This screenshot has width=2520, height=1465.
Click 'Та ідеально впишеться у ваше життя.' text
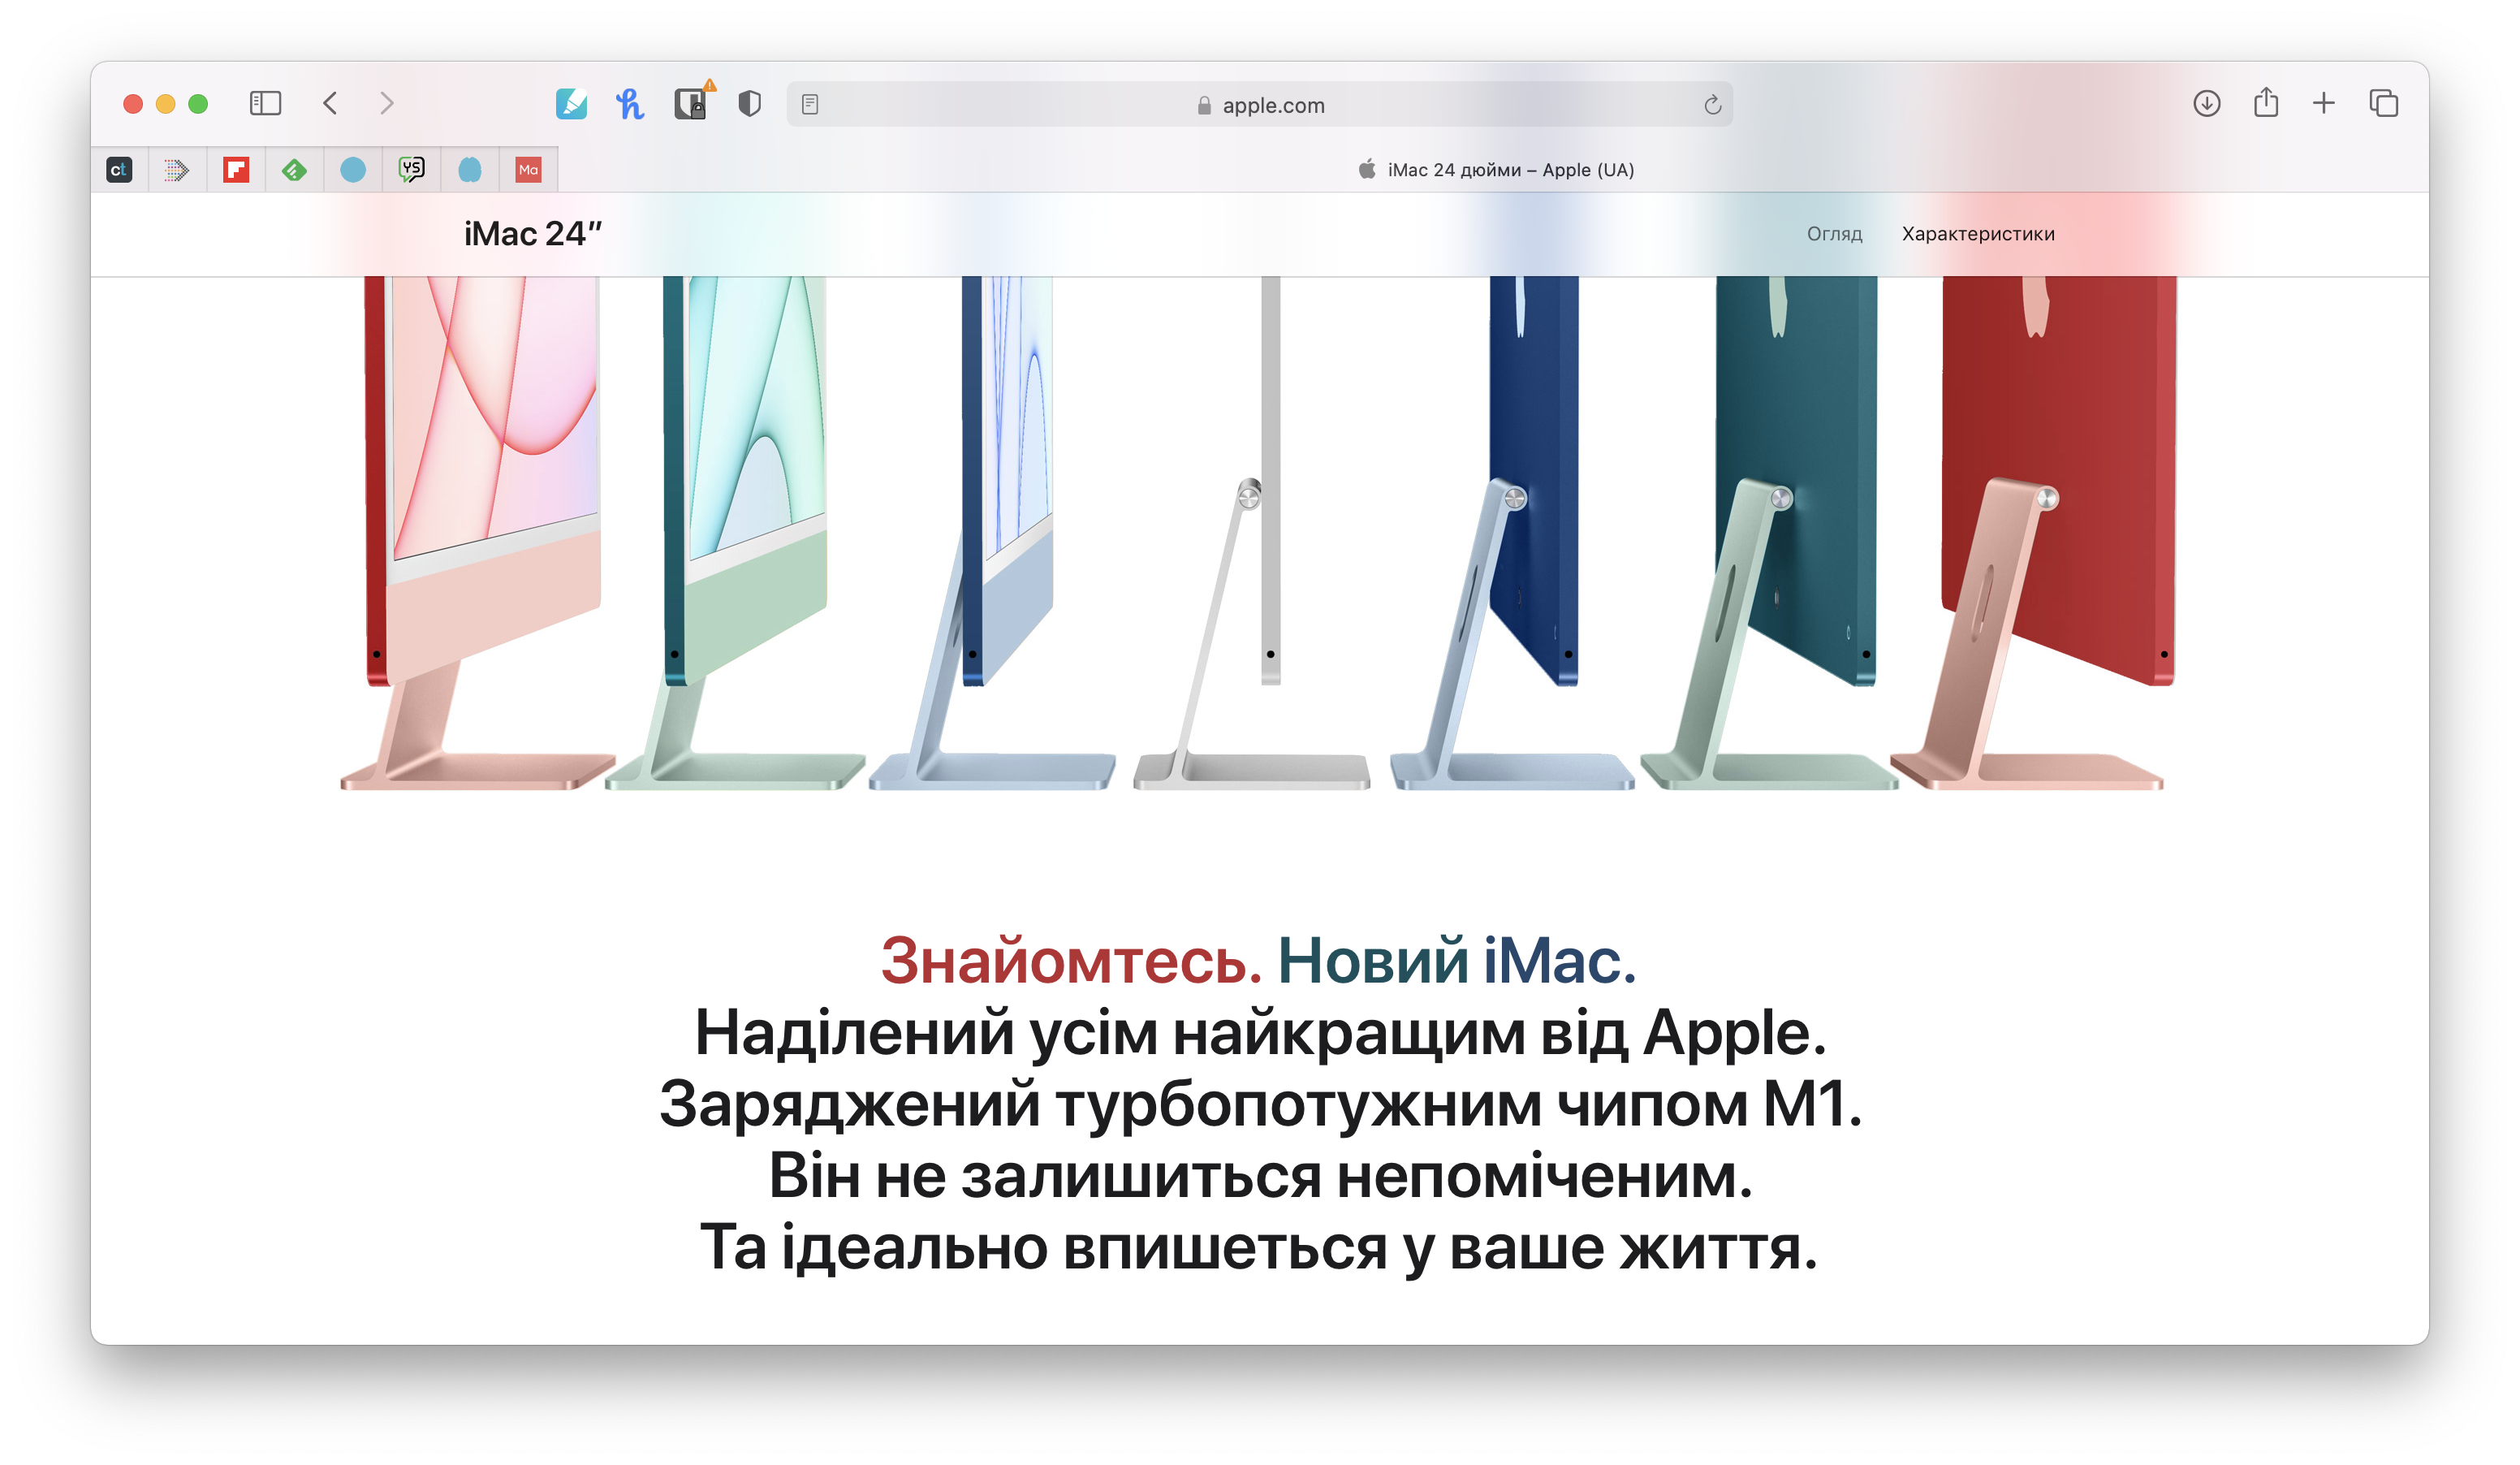pyautogui.click(x=1260, y=1248)
